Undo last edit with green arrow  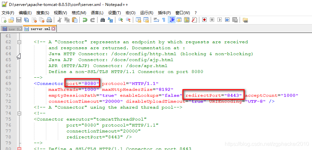[x=85, y=20]
